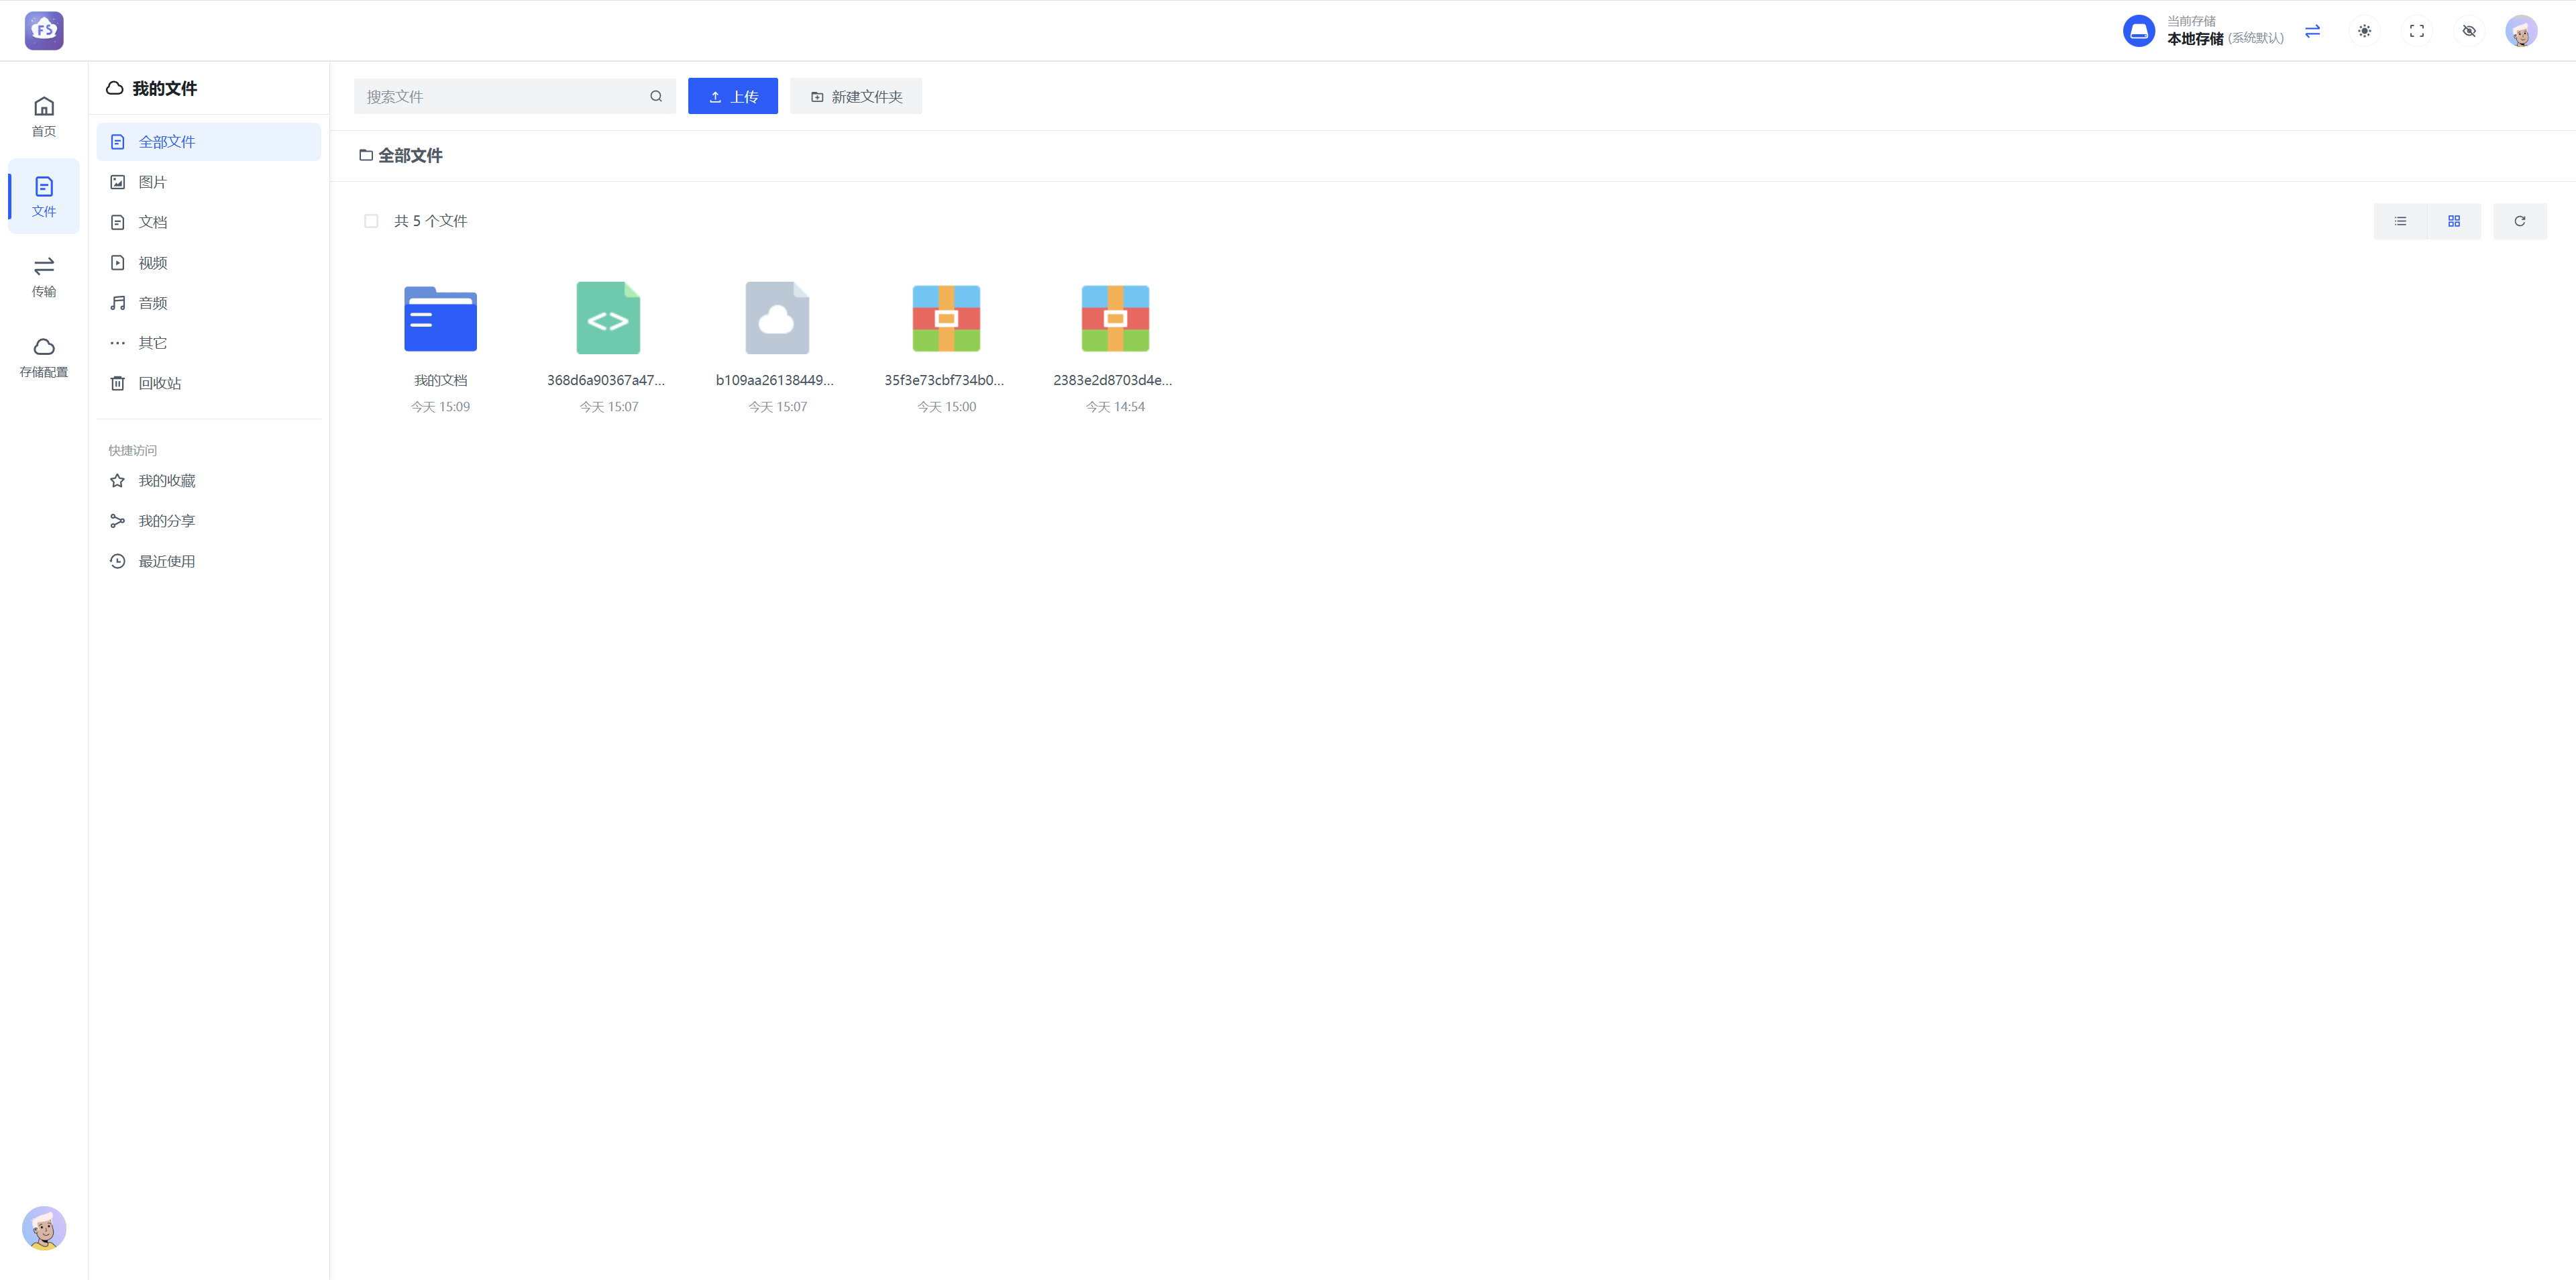The image size is (2576, 1280).
Task: Open user avatar menu at top right
Action: (x=2520, y=31)
